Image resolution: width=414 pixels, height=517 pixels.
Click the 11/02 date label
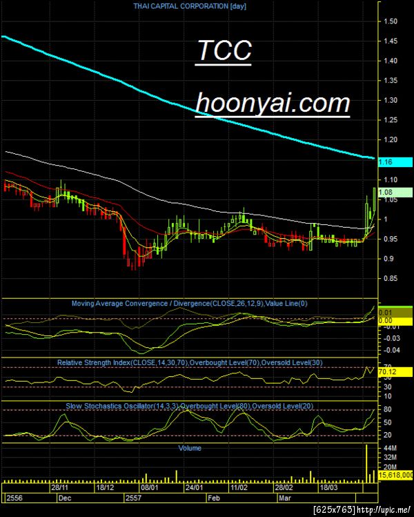[239, 487]
